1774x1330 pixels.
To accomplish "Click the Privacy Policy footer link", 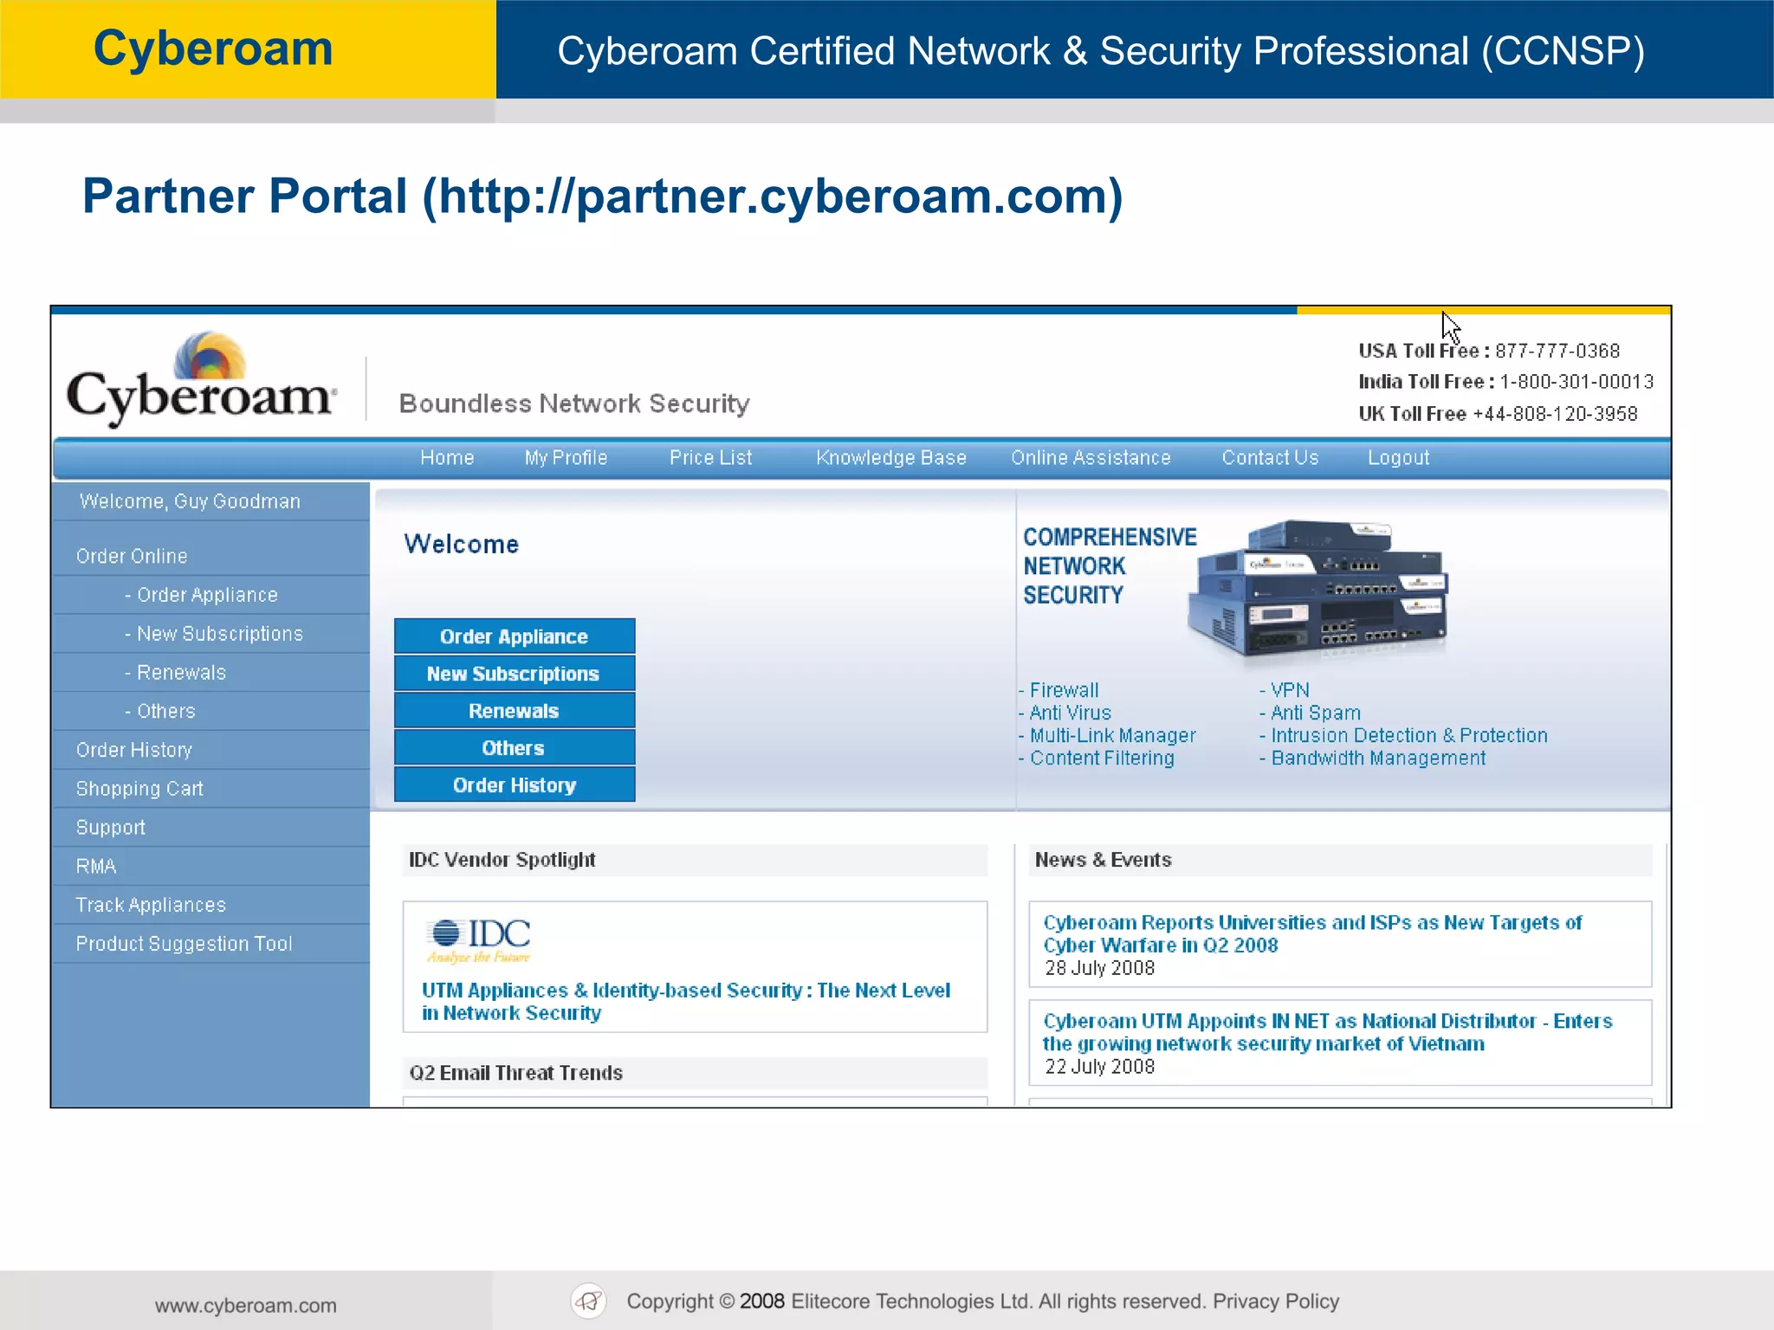I will (x=1276, y=1301).
